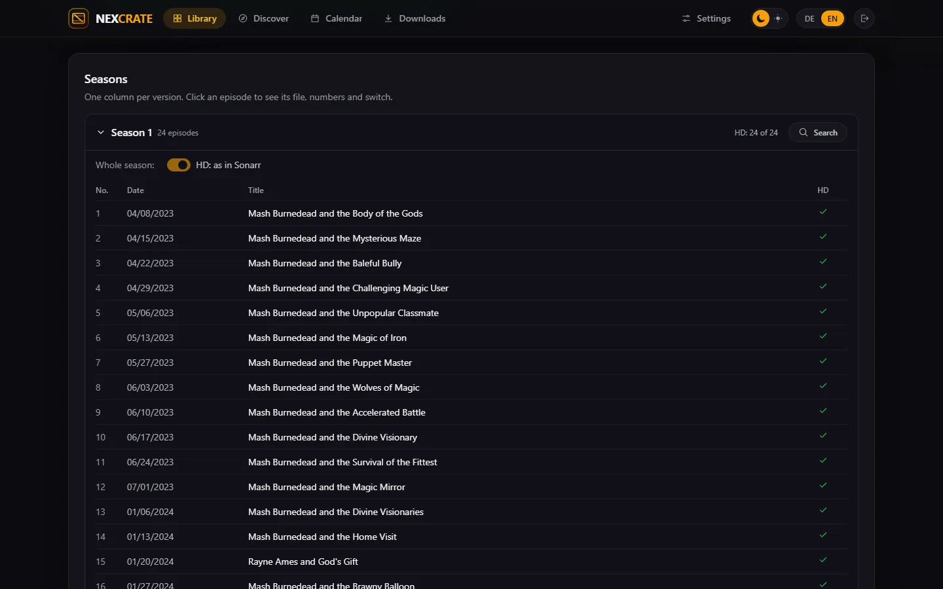This screenshot has height=589, width=943.
Task: Click the NexCrate logo icon
Action: click(x=79, y=18)
